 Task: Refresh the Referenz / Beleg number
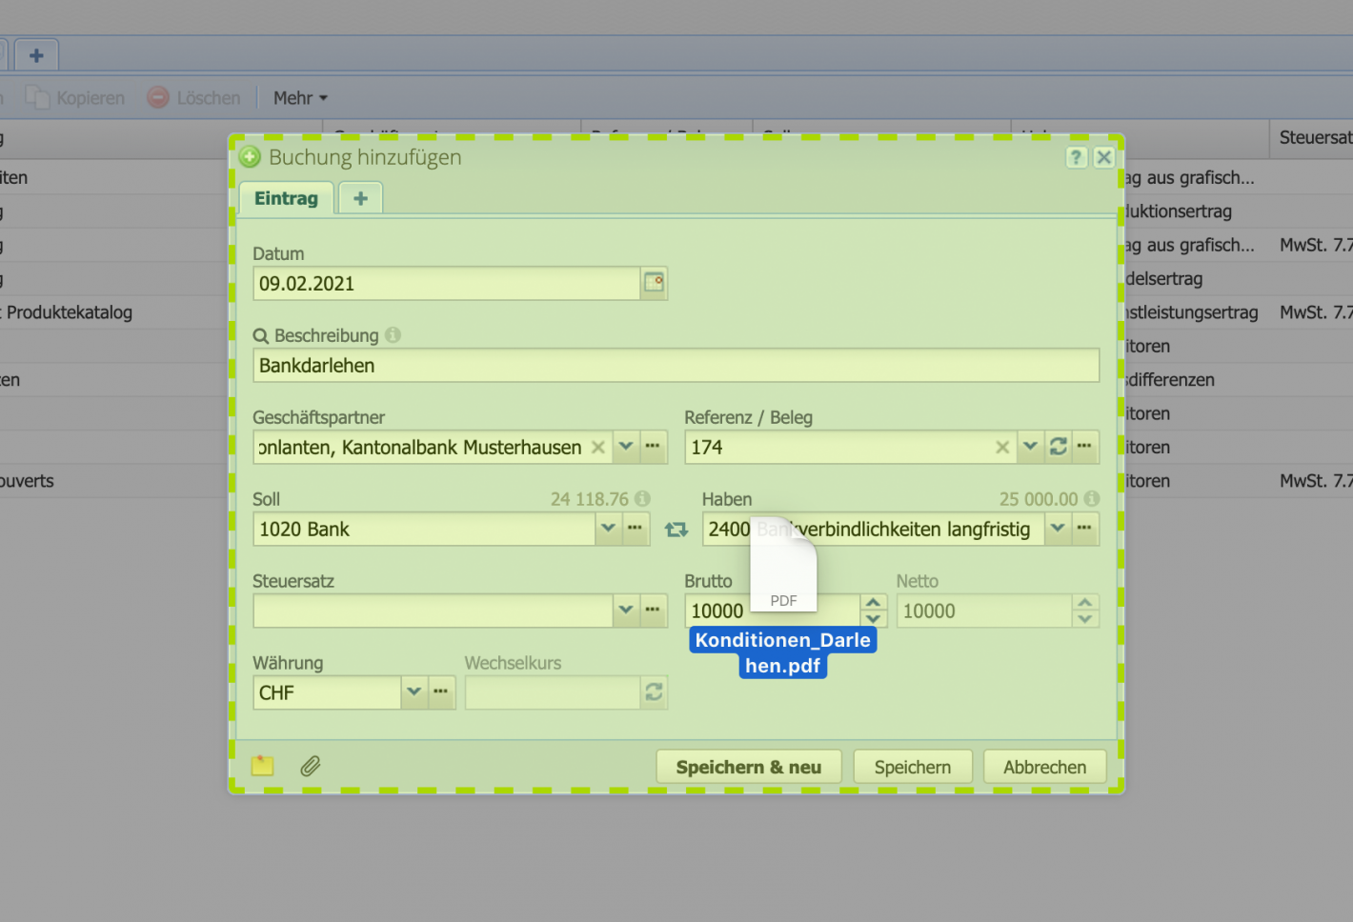pyautogui.click(x=1058, y=447)
